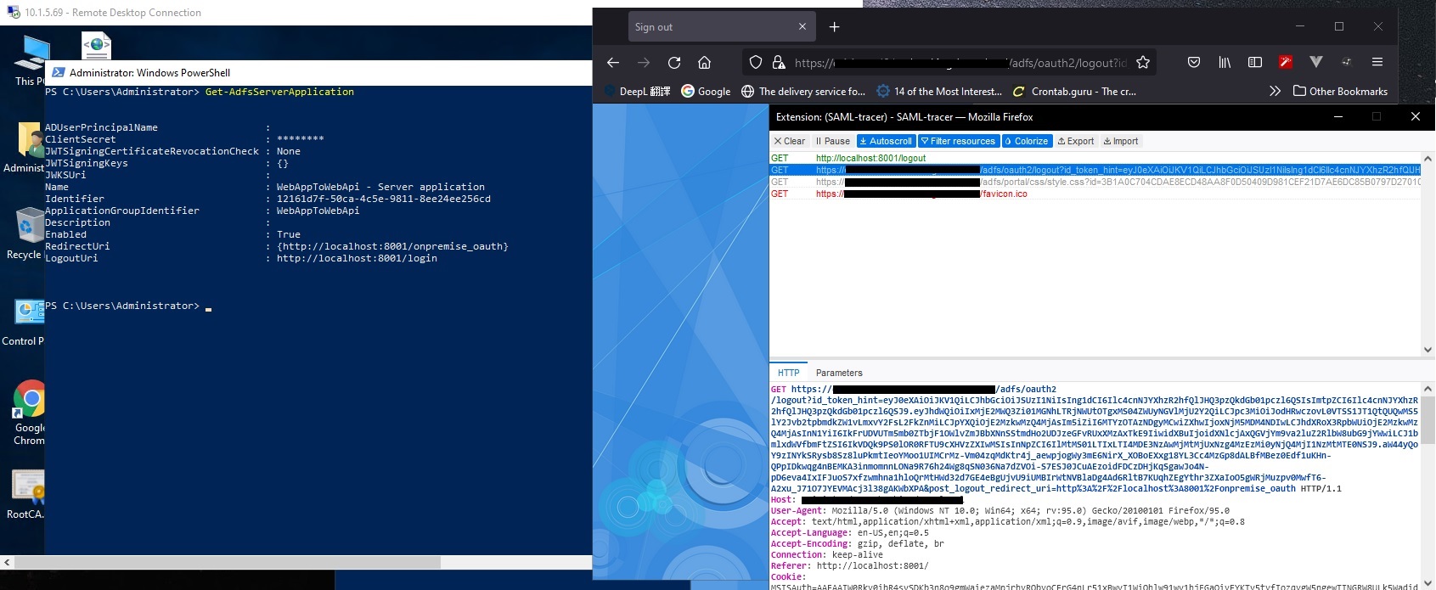
Task: Click the Get-AdfsServerApplication command text
Action: [279, 92]
